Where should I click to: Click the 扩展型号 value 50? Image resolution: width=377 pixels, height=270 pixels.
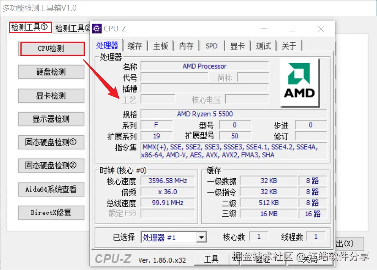coord(235,136)
